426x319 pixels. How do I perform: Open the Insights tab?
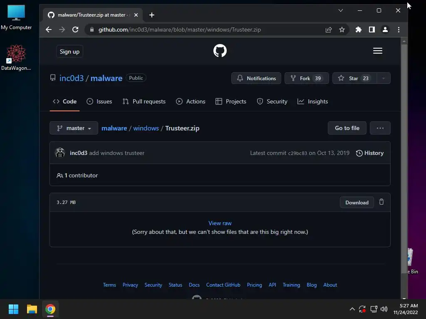(x=312, y=101)
